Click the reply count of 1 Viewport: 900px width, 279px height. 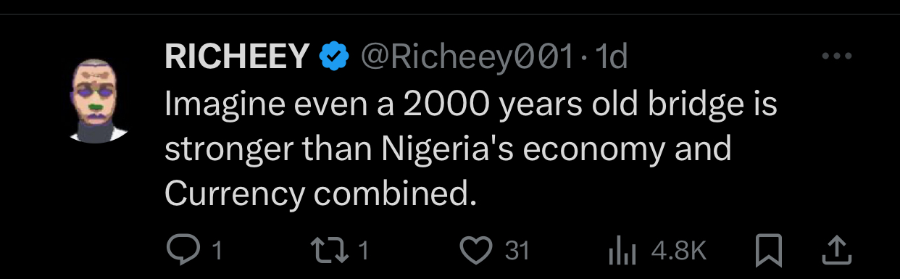215,251
